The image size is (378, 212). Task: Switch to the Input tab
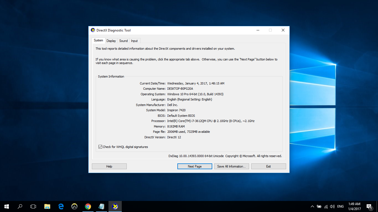coord(134,41)
